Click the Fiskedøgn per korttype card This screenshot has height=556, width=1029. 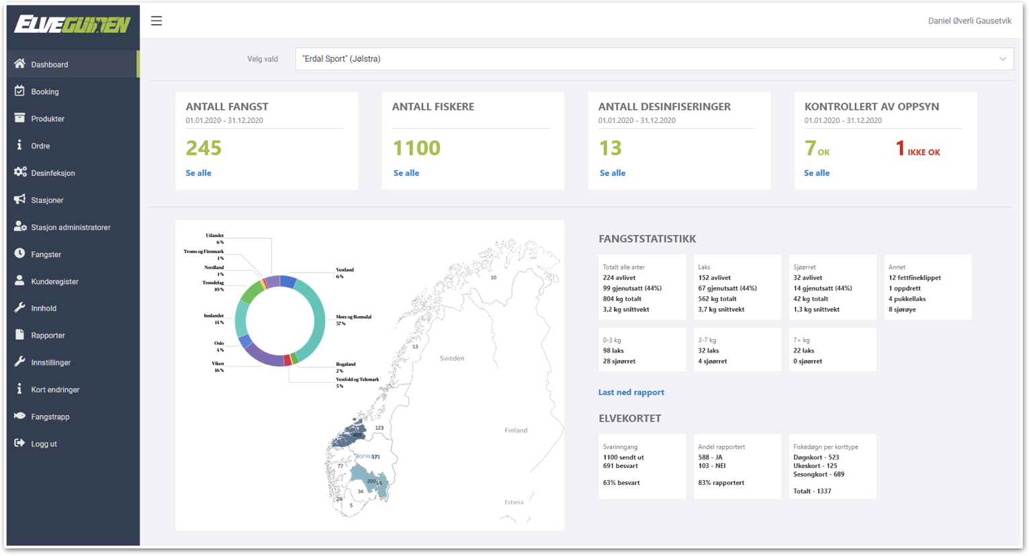833,467
